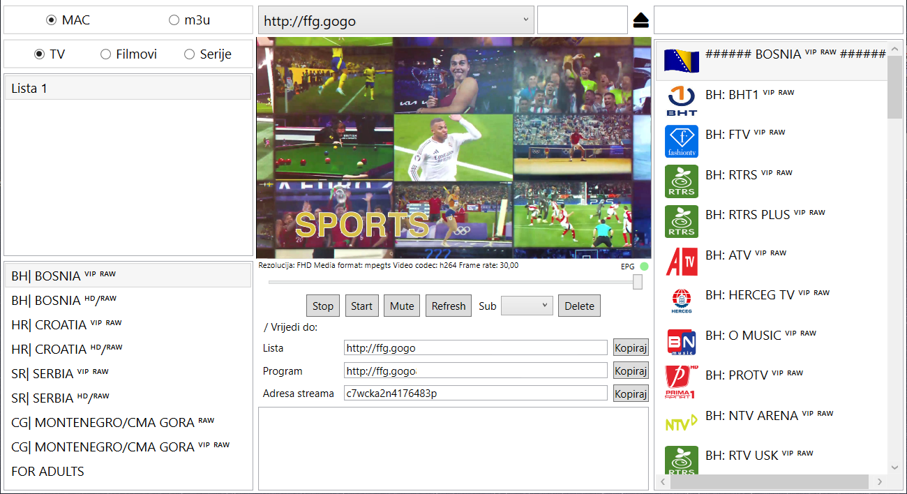This screenshot has height=494, width=907.
Task: Click Kopiraj next to Adresa streama
Action: click(631, 394)
